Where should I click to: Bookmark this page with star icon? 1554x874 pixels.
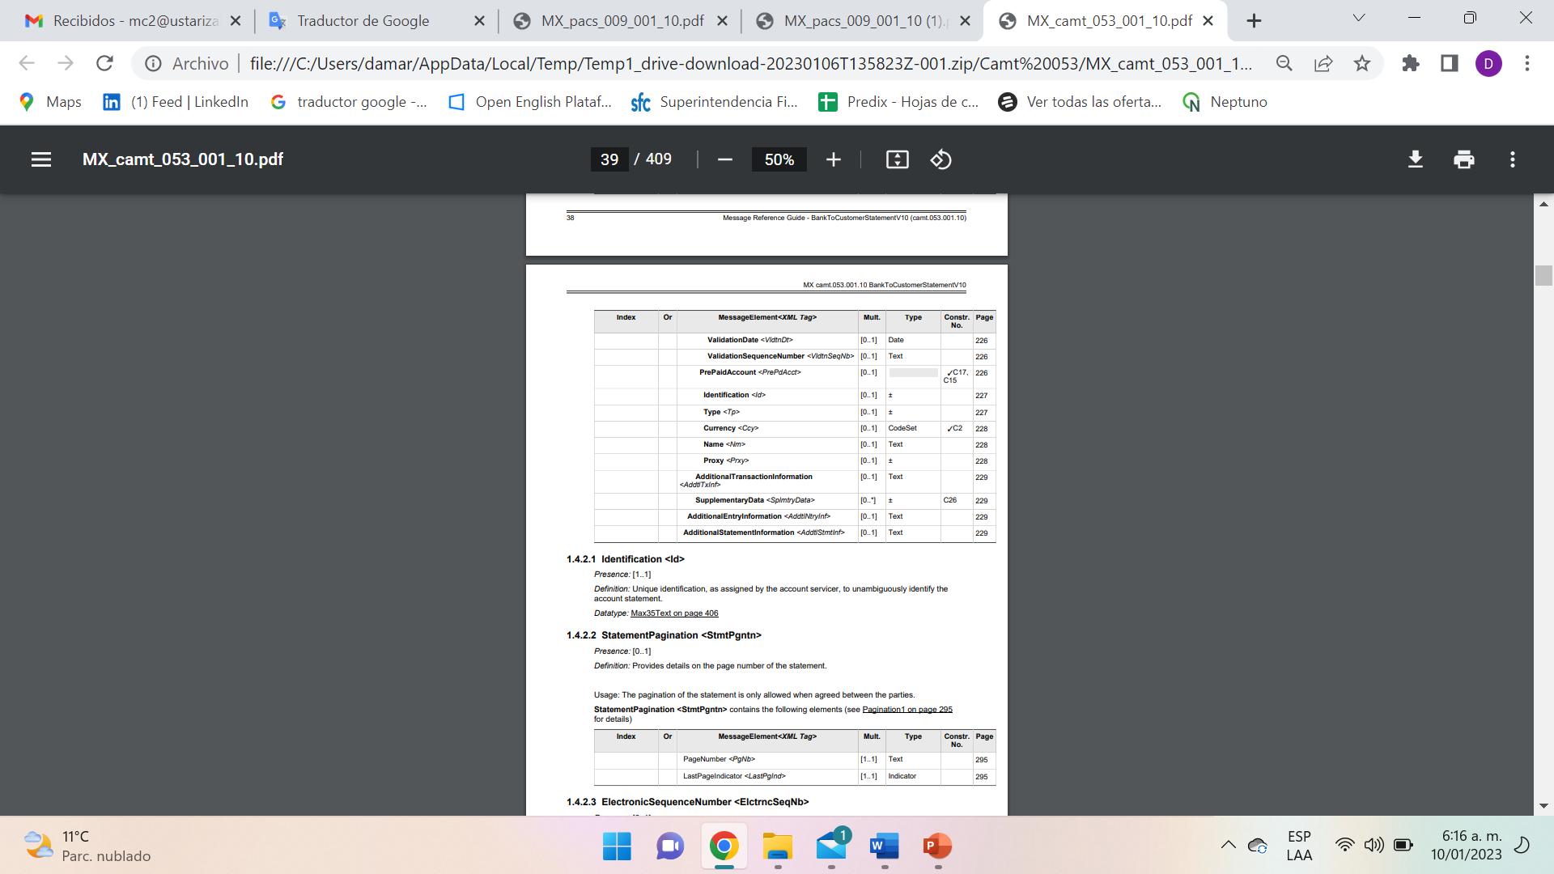[1362, 63]
